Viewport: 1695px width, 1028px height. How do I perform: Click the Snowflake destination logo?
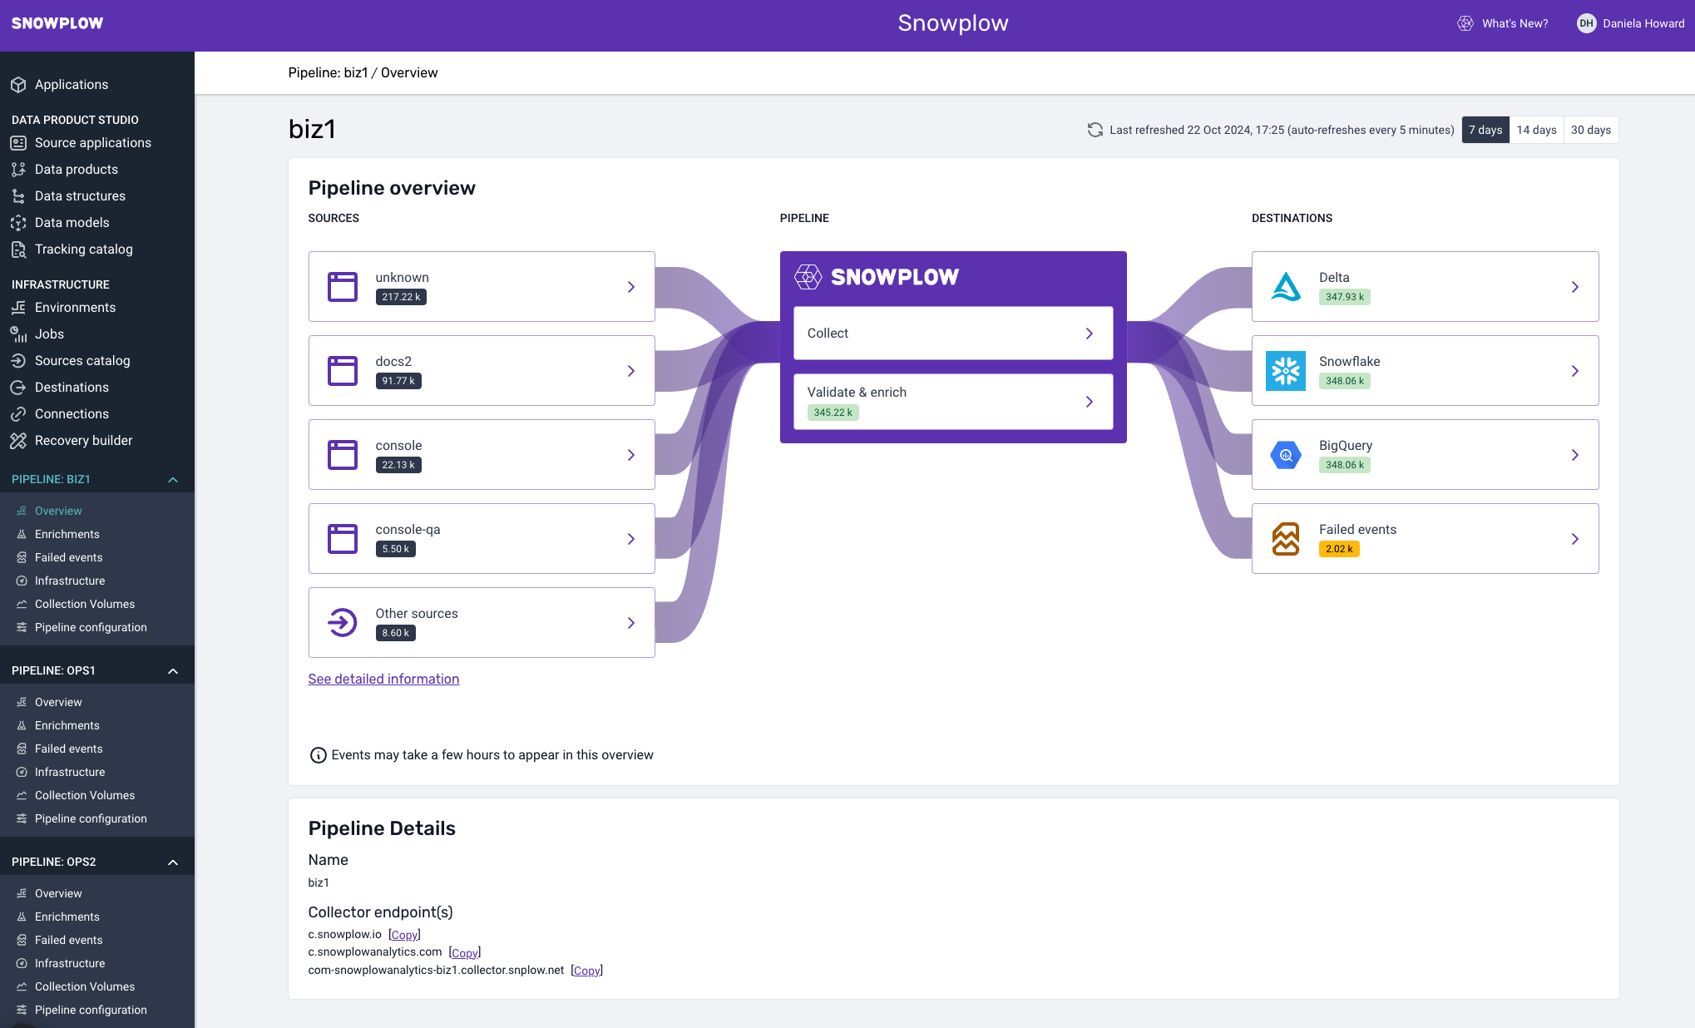point(1286,371)
